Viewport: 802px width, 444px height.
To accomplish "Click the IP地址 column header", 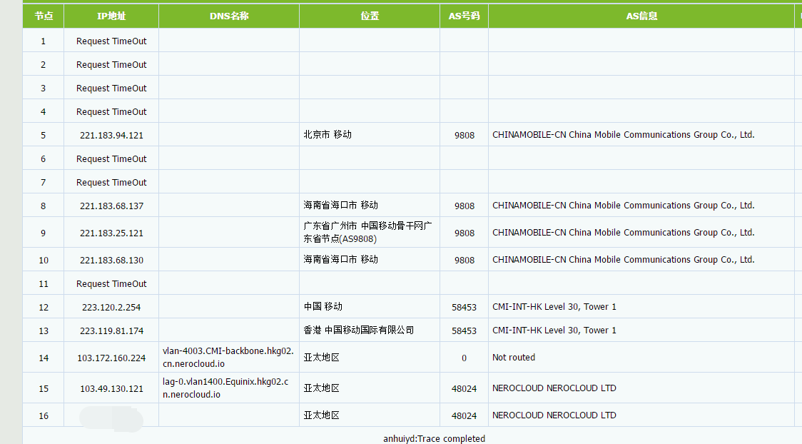I will (x=111, y=16).
